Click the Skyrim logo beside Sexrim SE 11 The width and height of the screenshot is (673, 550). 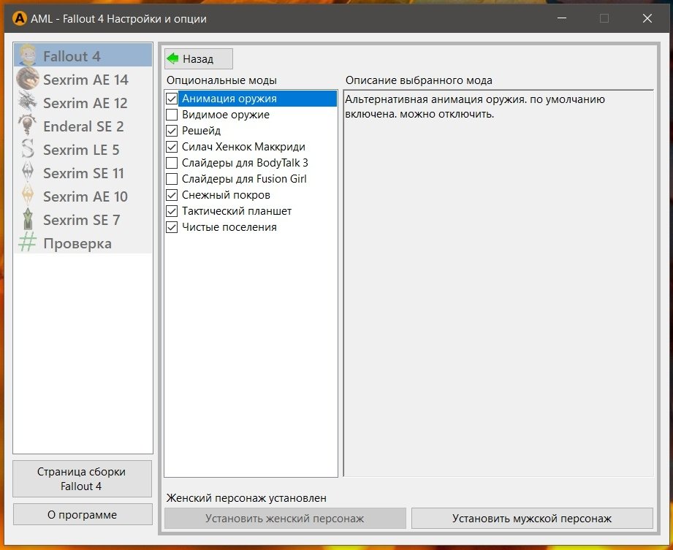pos(28,173)
